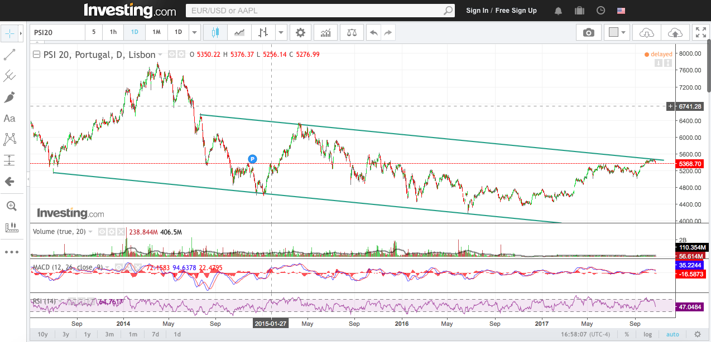Set interval to 5 minutes
The height and width of the screenshot is (342, 711).
[x=94, y=32]
